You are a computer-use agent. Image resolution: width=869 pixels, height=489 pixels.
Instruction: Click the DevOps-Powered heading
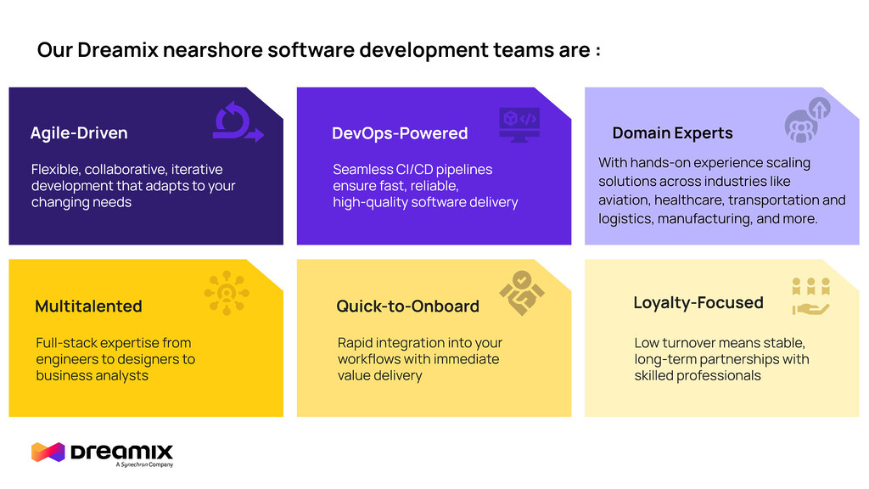coord(400,133)
